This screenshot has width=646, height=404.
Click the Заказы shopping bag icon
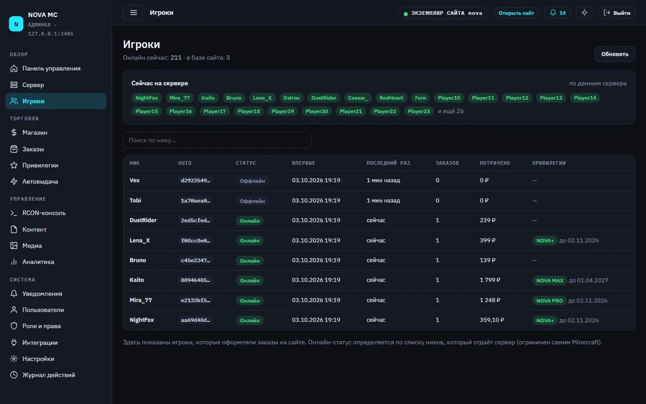[x=14, y=149]
